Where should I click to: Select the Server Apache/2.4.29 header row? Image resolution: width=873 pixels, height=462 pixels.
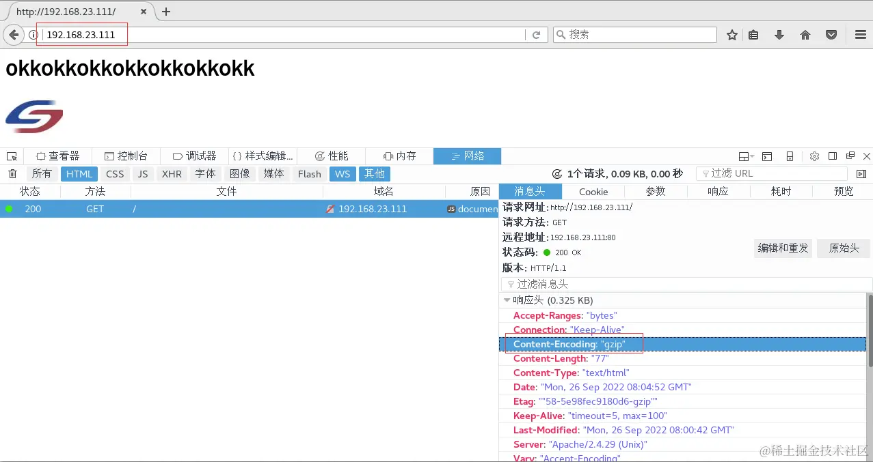tap(682, 444)
